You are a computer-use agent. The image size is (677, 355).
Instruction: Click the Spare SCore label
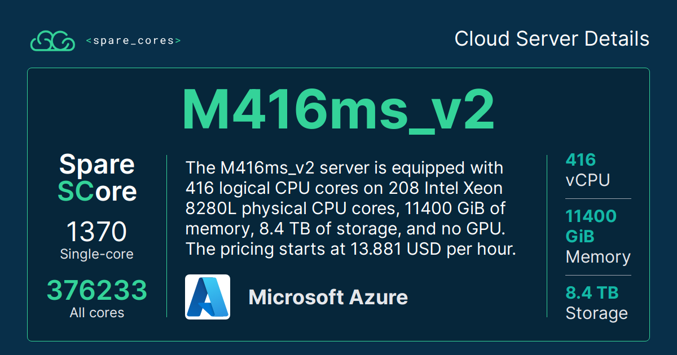click(97, 177)
